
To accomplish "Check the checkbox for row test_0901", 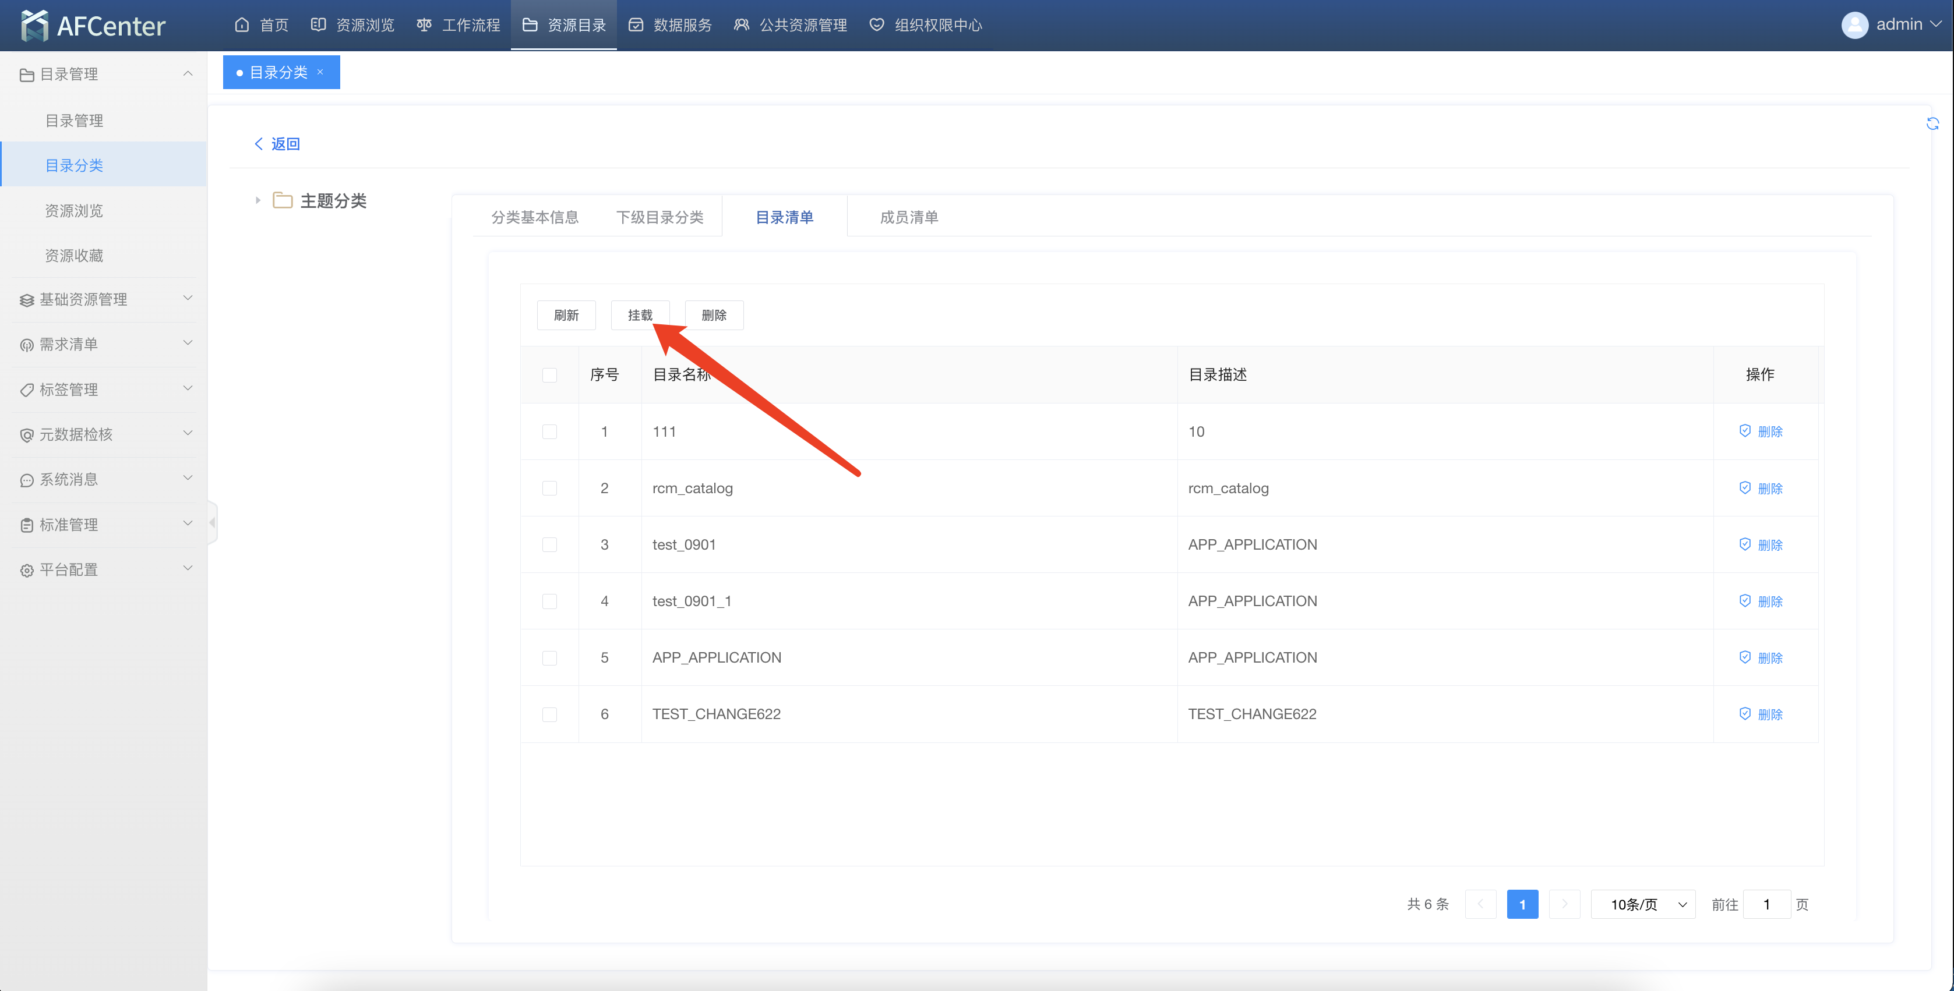I will point(550,544).
